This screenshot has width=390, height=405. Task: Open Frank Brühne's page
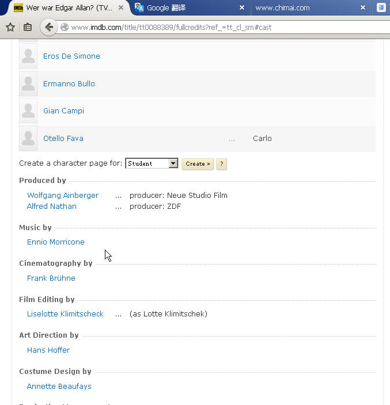click(x=51, y=278)
